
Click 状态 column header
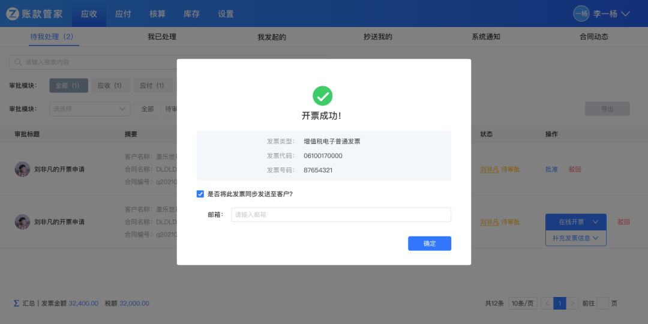tap(487, 134)
